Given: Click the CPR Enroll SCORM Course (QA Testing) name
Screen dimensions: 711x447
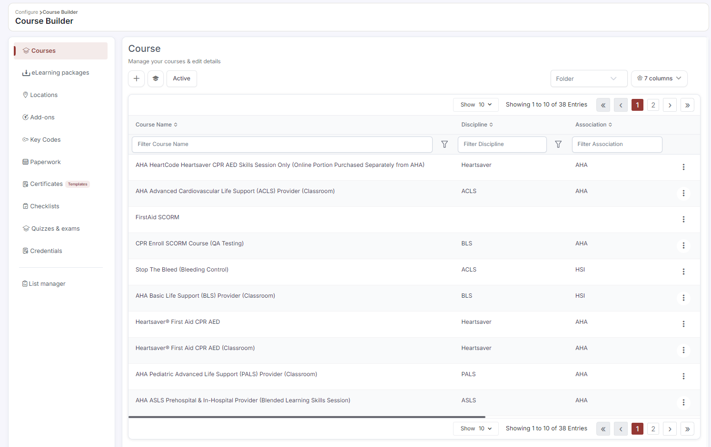Looking at the screenshot, I should tap(189, 243).
